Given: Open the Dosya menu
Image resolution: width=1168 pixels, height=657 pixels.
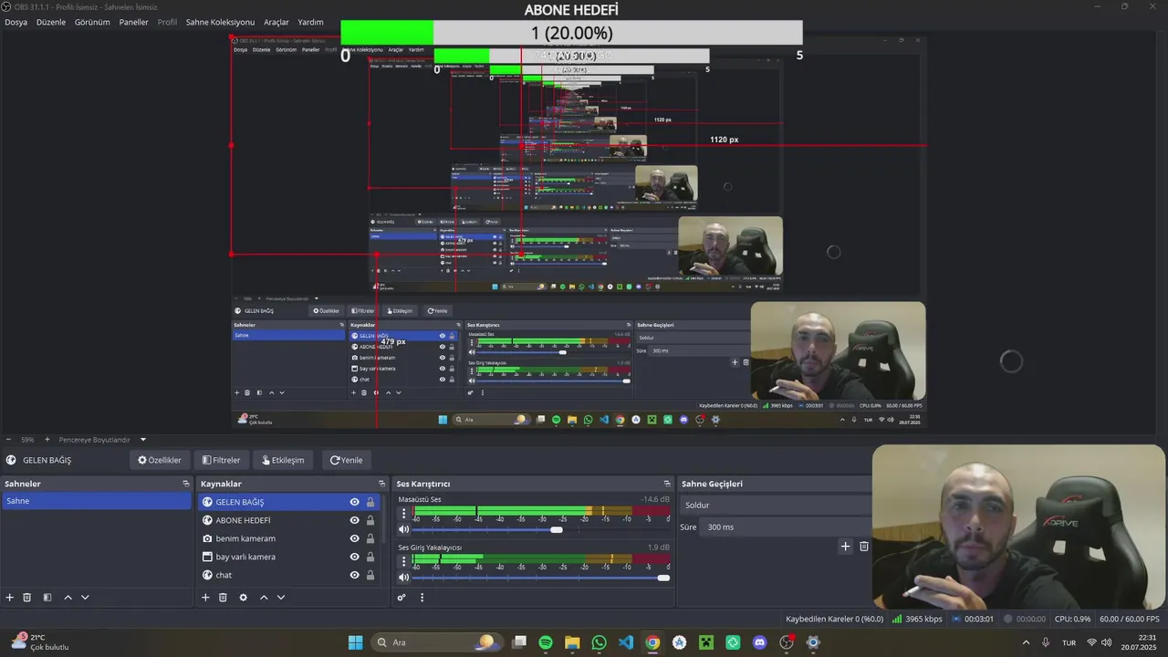Looking at the screenshot, I should (16, 22).
